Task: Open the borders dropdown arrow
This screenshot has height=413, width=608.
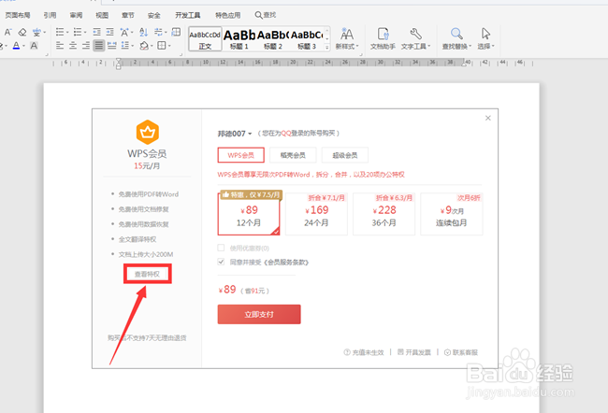Action: pos(169,46)
